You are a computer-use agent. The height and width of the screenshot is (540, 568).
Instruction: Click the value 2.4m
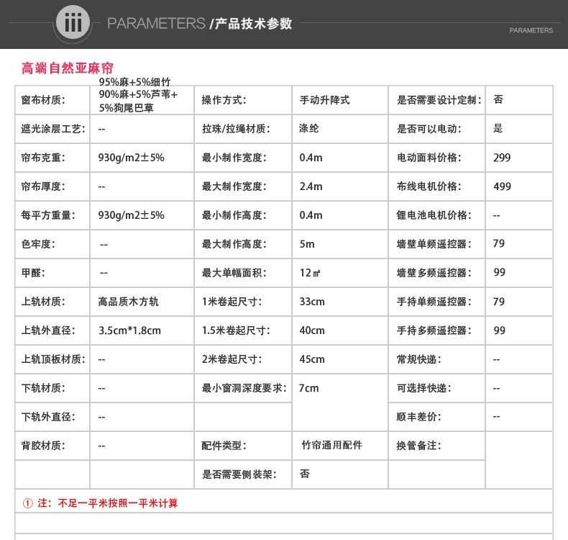(x=311, y=186)
